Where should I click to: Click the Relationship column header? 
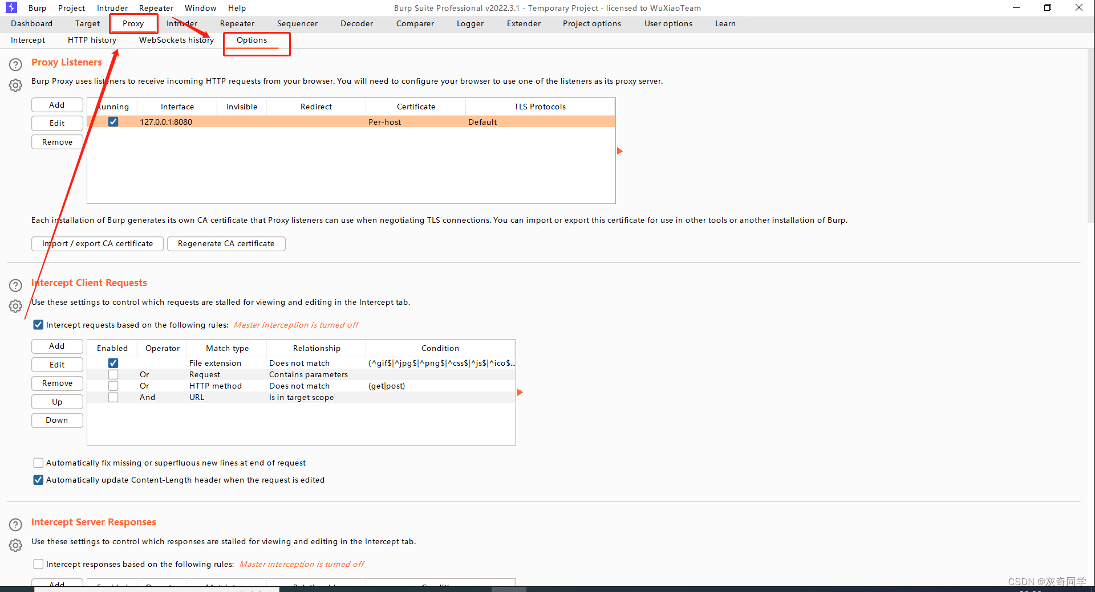tap(317, 348)
